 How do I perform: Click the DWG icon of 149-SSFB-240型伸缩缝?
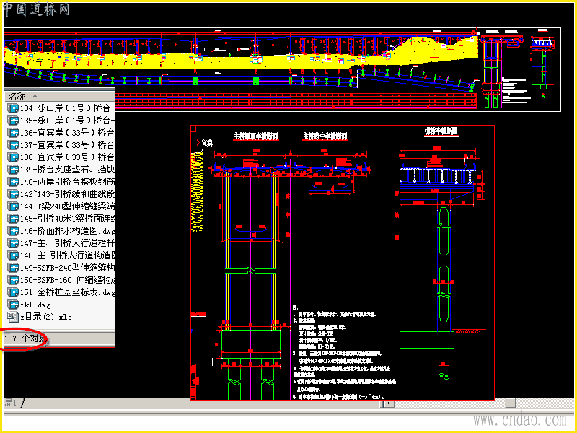point(13,268)
